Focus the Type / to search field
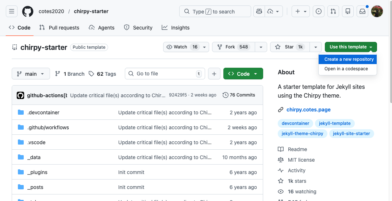The image size is (392, 201). tap(215, 12)
